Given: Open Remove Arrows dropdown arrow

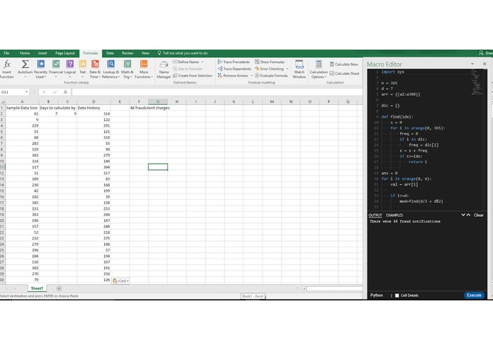Looking at the screenshot, I should click(252, 76).
